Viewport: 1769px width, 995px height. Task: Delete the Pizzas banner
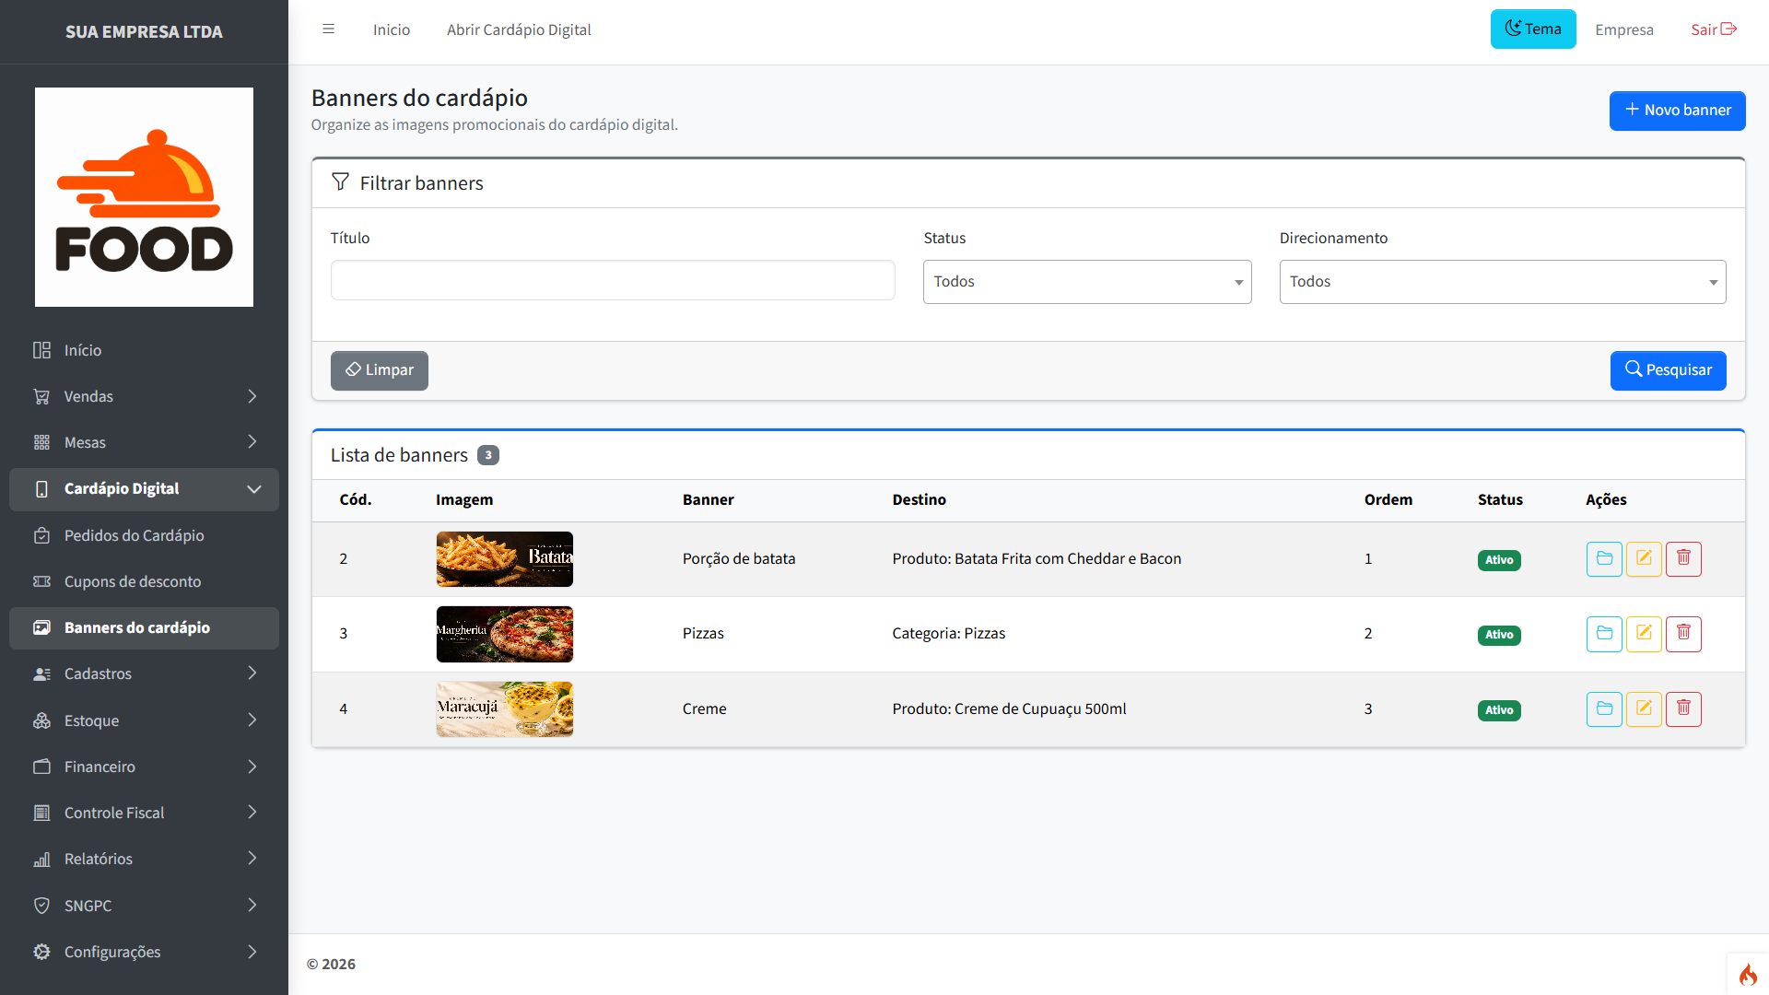click(1683, 634)
